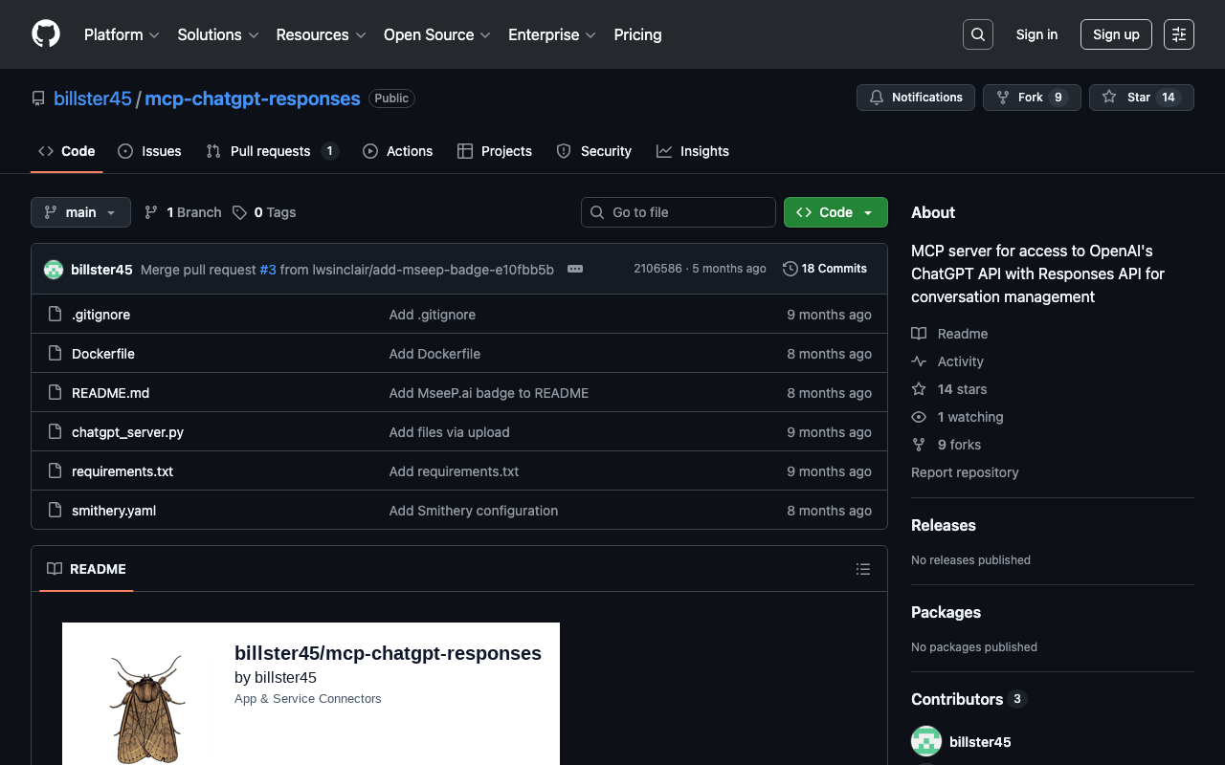
Task: Expand the Platform navigation menu
Action: (122, 34)
